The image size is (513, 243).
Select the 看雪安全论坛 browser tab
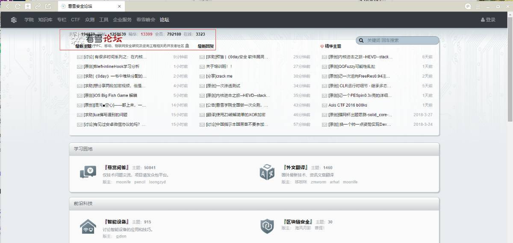(x=91, y=6)
